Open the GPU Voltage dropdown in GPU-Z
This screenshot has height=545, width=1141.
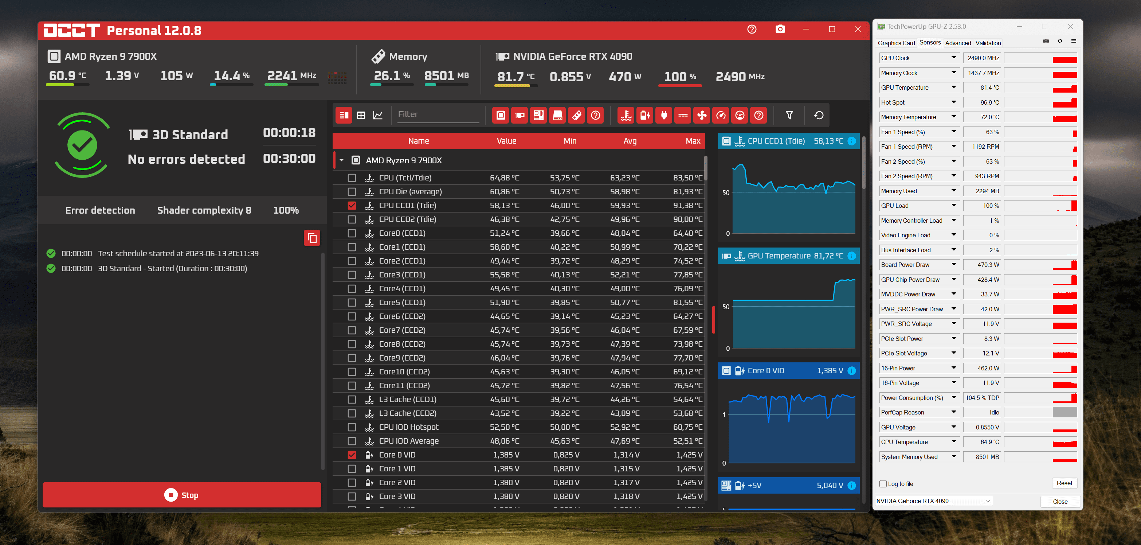pos(954,427)
